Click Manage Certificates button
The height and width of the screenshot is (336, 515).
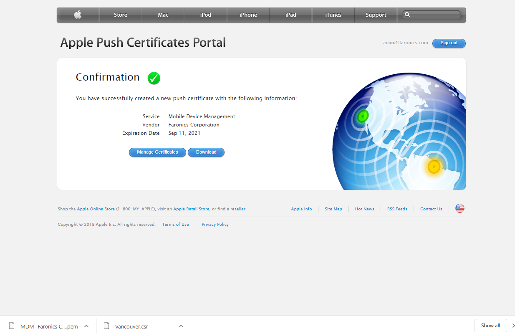pos(157,152)
